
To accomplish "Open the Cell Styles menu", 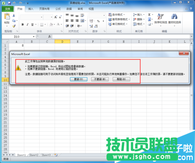I will (118, 24).
